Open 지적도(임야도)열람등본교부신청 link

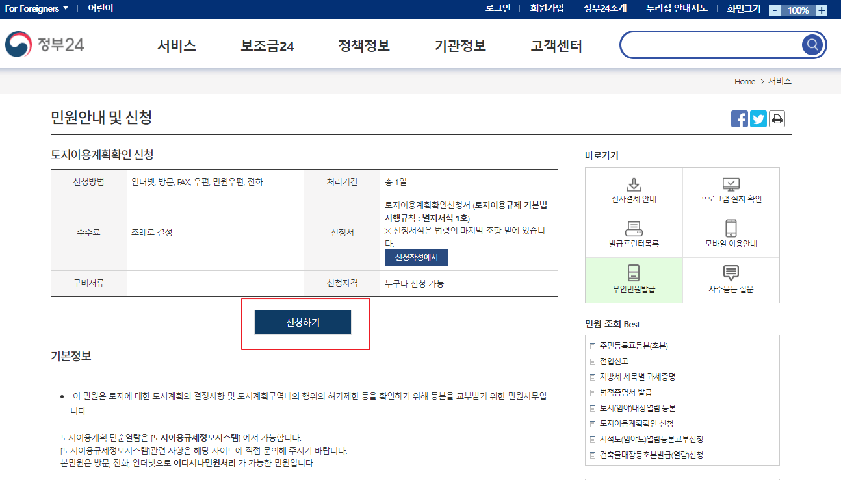(651, 439)
